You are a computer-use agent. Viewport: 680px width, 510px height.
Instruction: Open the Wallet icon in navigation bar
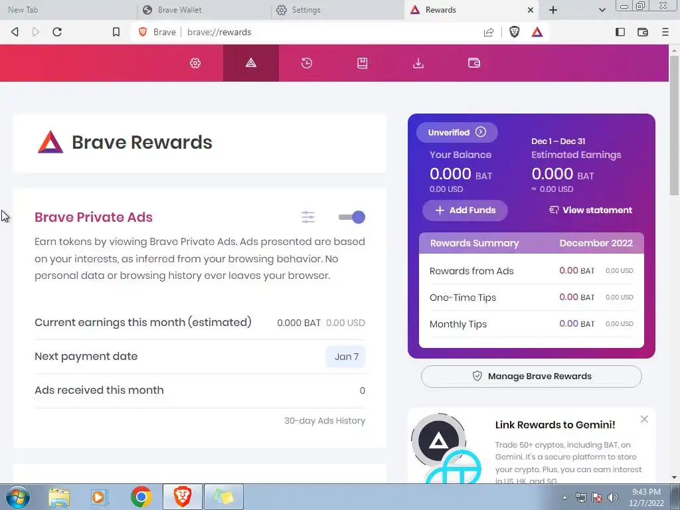pos(474,63)
